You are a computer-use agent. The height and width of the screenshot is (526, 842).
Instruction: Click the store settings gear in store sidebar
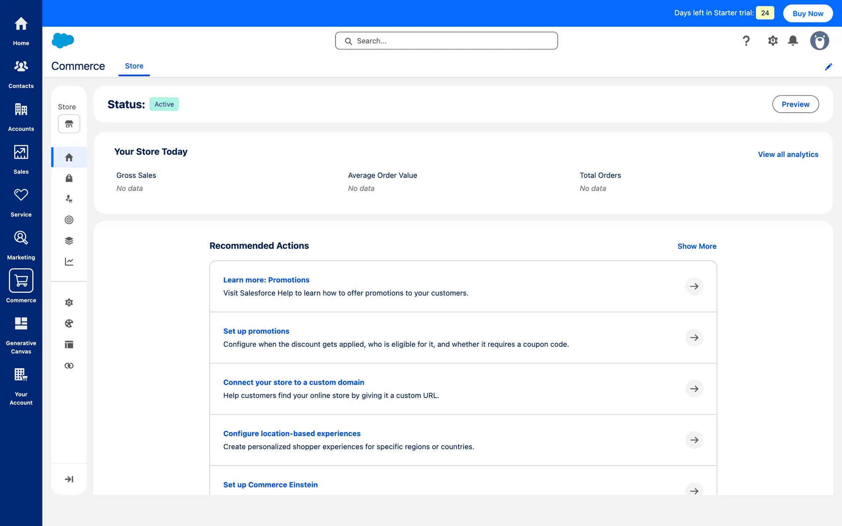[x=69, y=302]
